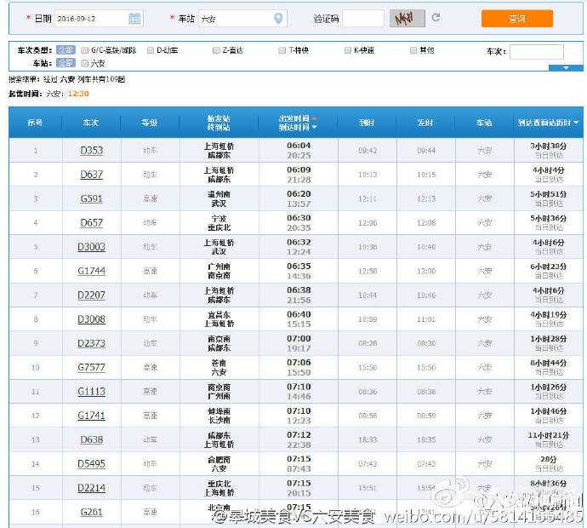Check the 六安 station filter checkbox

84,63
